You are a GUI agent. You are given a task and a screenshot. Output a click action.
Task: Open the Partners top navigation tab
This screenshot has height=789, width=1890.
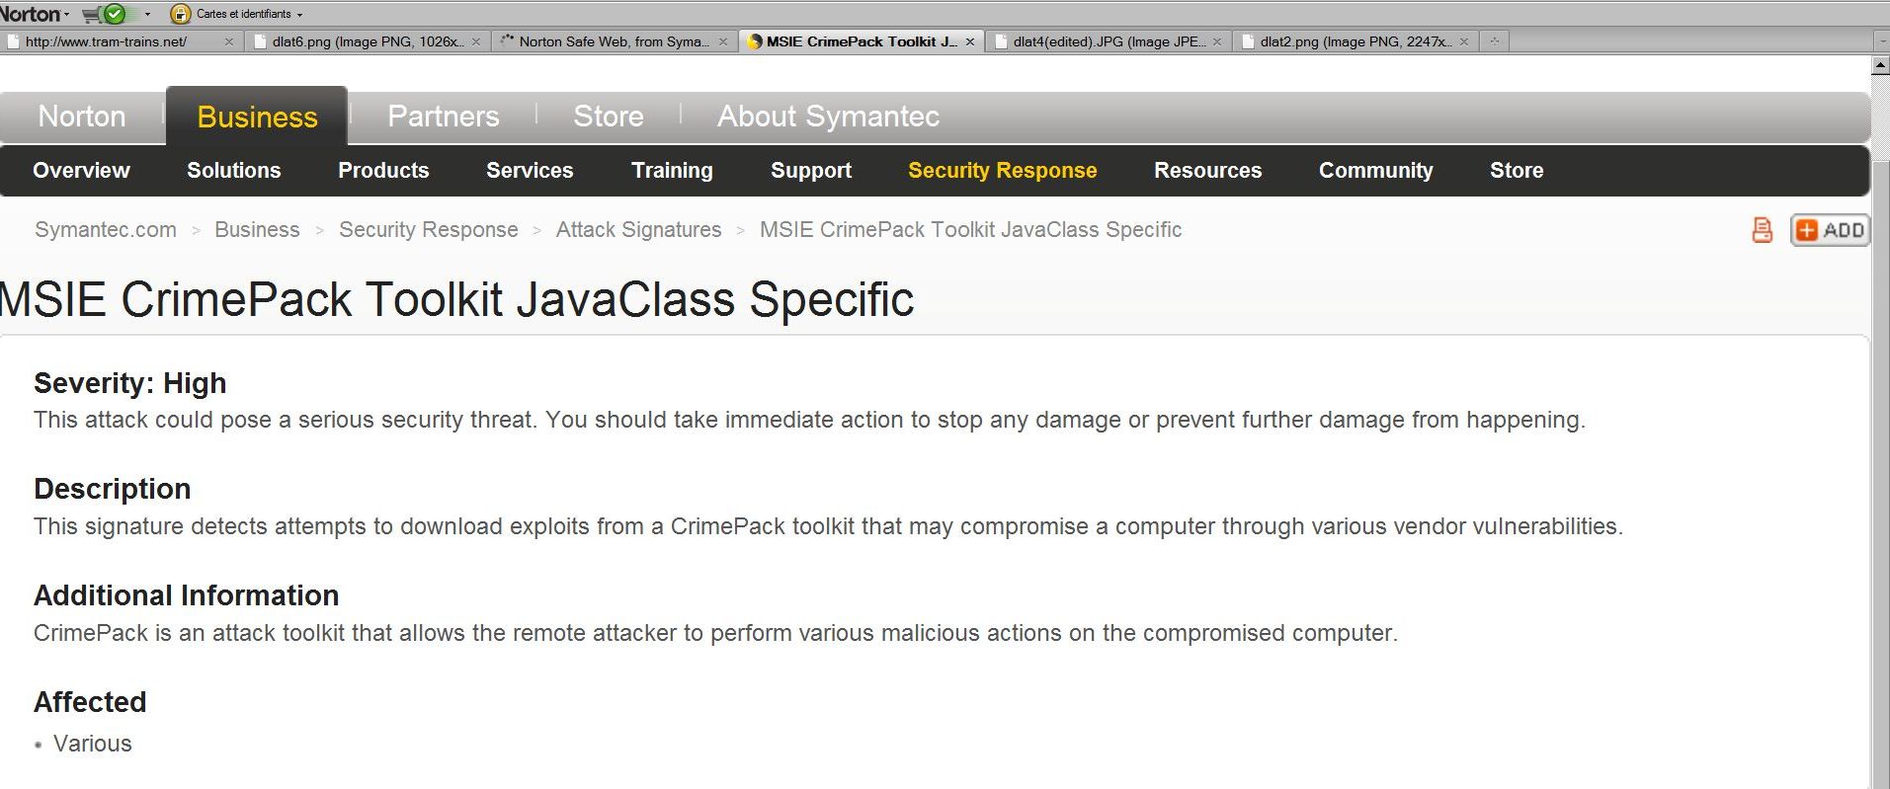click(443, 117)
